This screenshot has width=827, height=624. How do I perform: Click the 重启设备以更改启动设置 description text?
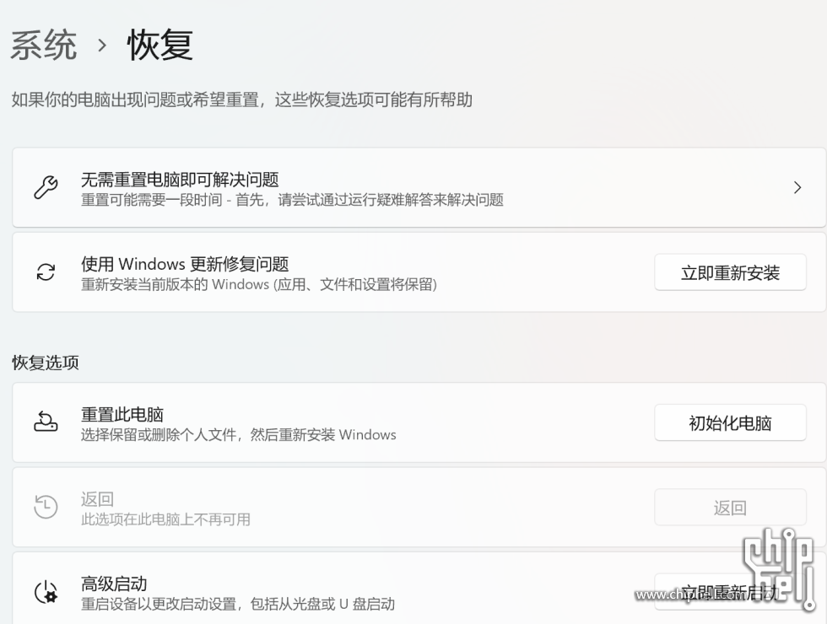tap(238, 604)
